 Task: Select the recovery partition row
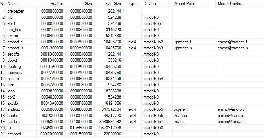coord(132,73)
